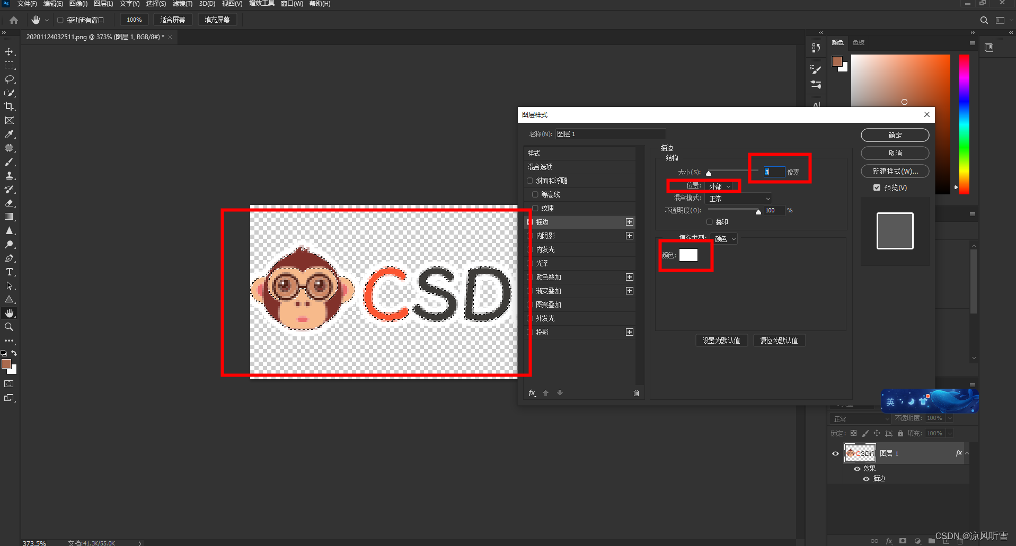
Task: Swap foreground and background colors
Action: point(14,353)
